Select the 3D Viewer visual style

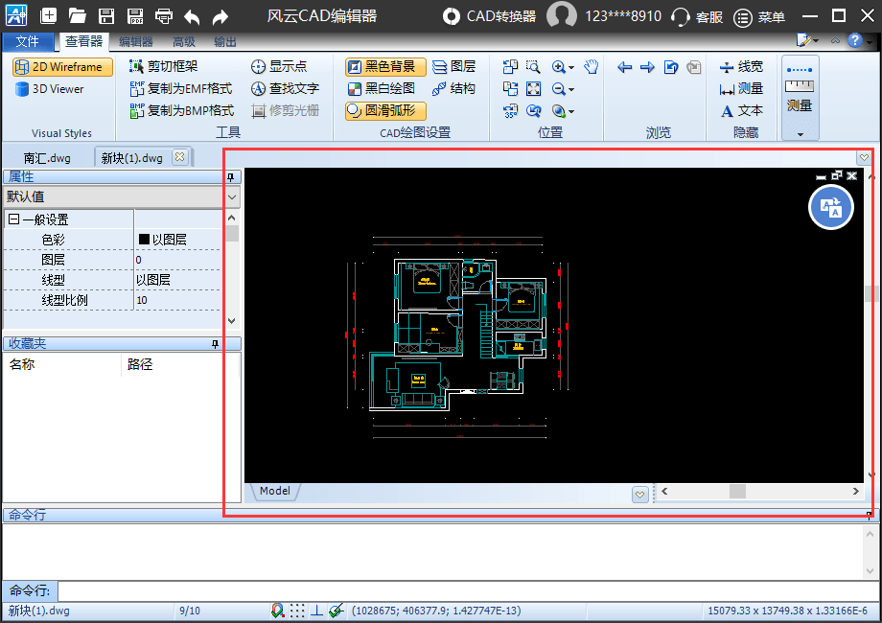point(51,89)
